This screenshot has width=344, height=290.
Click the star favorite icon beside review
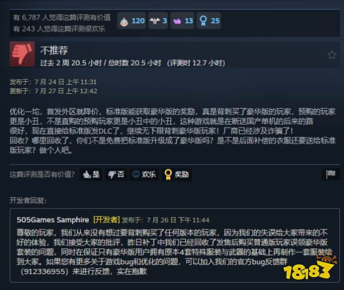332,55
